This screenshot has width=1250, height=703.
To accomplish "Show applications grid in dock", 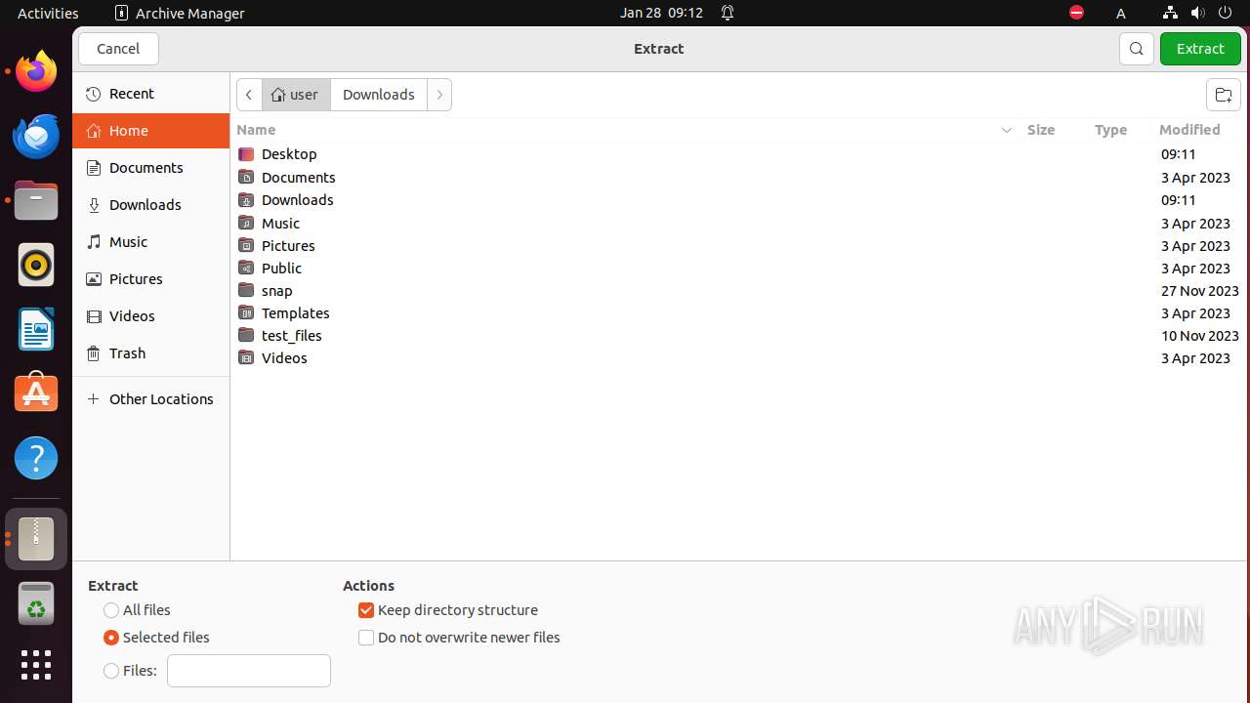I will [36, 665].
